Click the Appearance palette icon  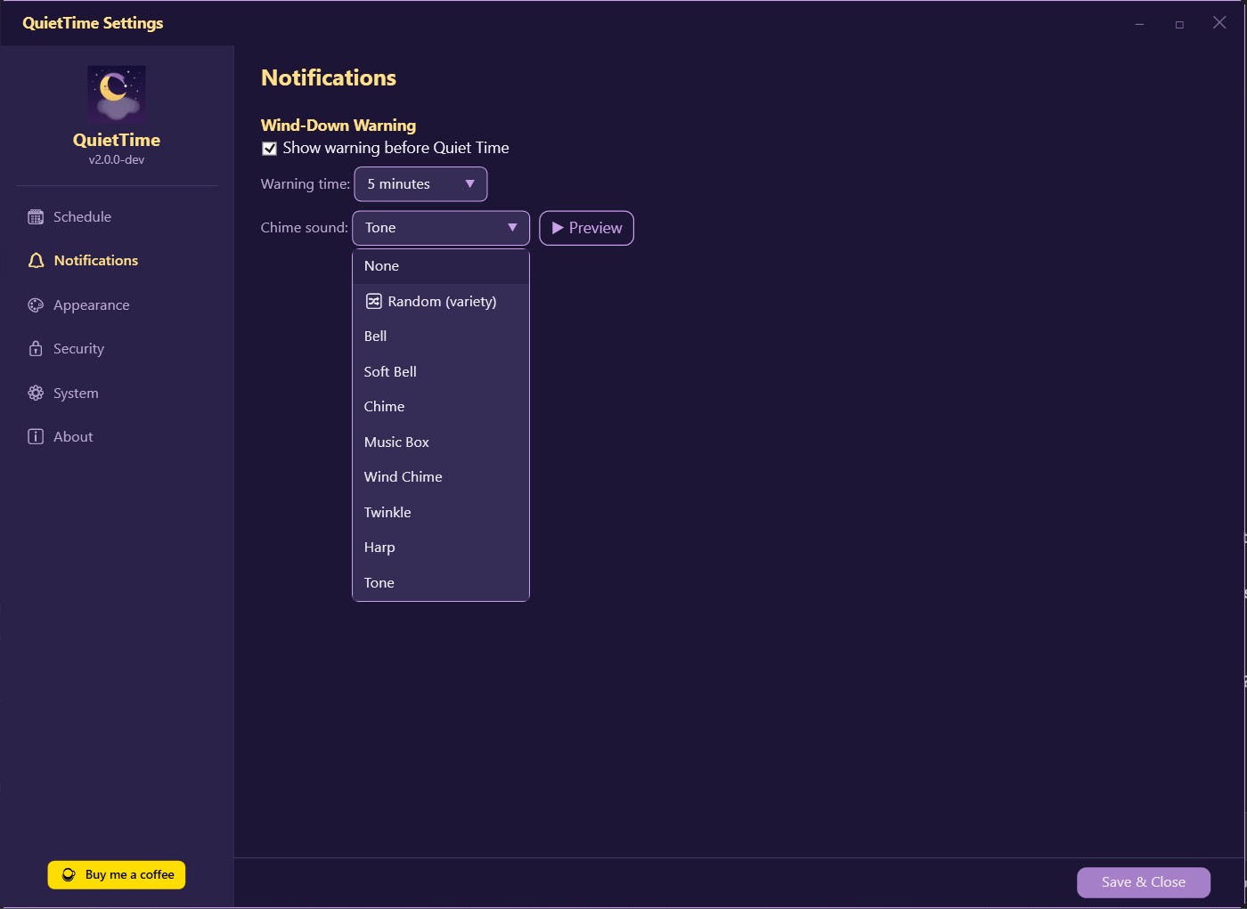point(36,304)
